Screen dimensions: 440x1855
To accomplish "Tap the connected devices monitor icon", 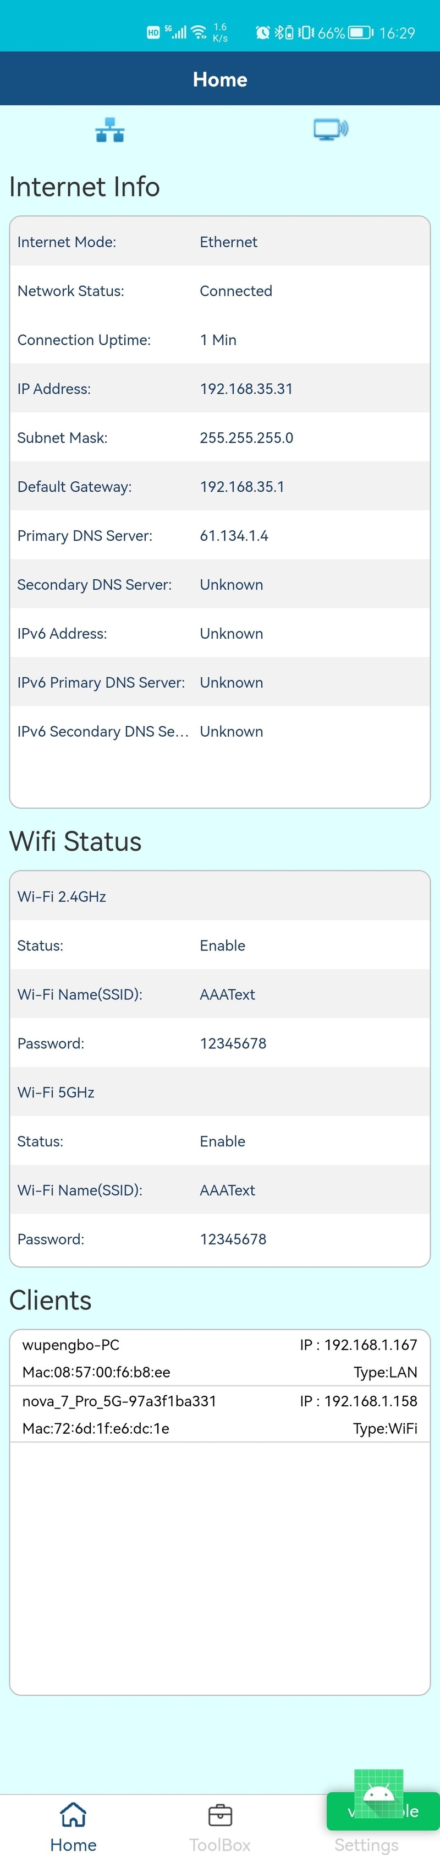I will 330,129.
